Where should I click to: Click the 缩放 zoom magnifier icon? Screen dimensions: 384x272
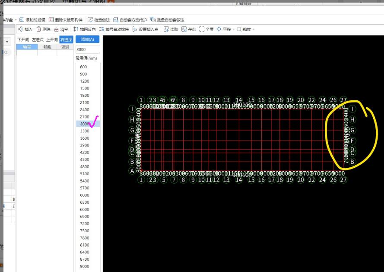[239, 29]
